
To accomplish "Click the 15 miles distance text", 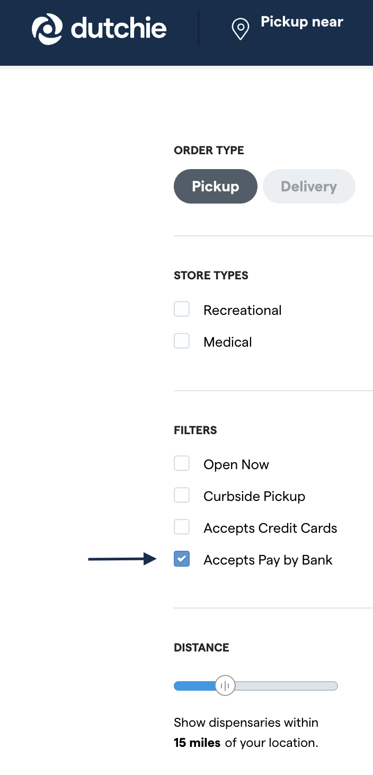I will click(197, 743).
